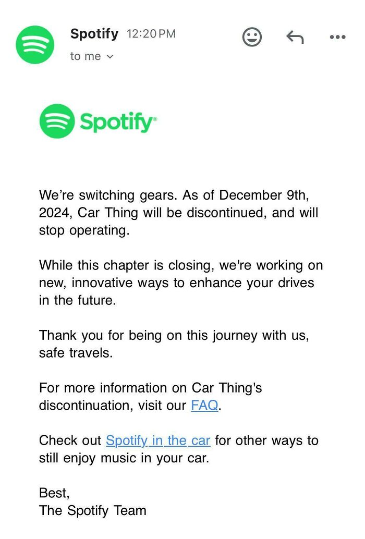This screenshot has width=365, height=539.
Task: Open the three-dot more options menu
Action: point(337,36)
